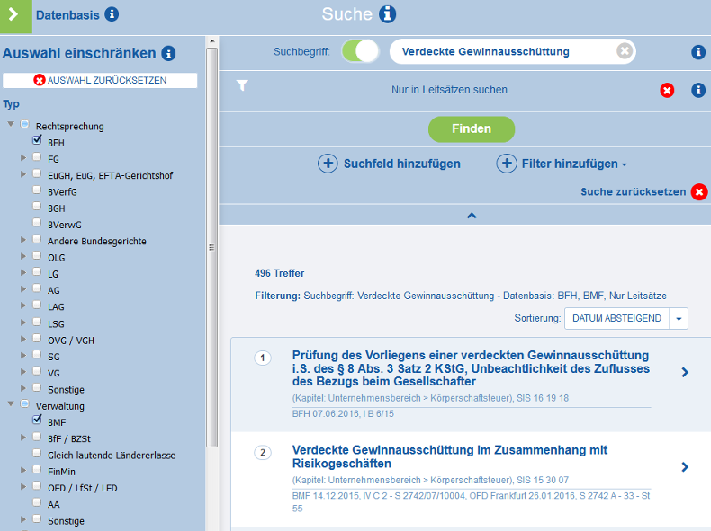Click the result number 2 badge

click(x=263, y=452)
